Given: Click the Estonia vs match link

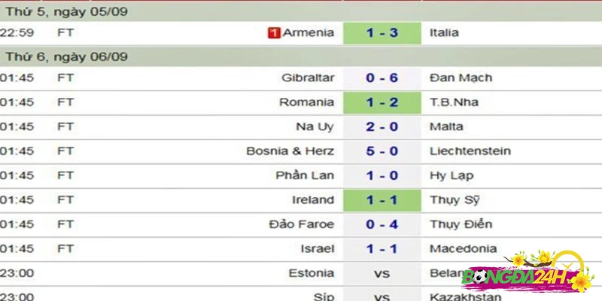Looking at the screenshot, I should coord(382,274).
